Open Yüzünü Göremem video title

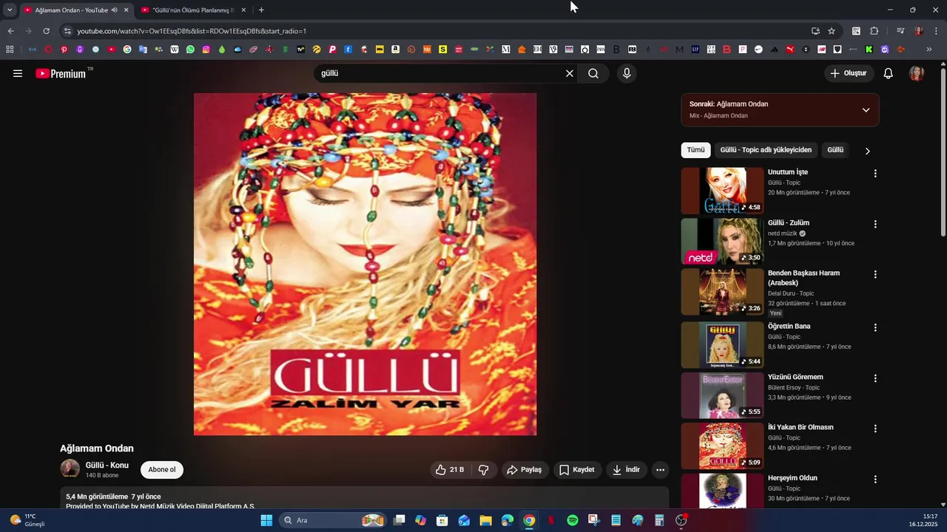(x=795, y=377)
